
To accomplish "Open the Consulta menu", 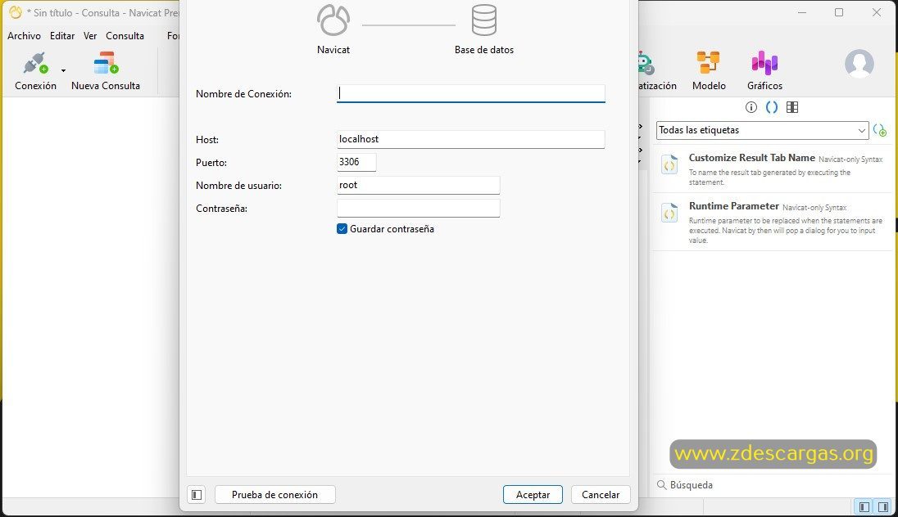I will (125, 35).
